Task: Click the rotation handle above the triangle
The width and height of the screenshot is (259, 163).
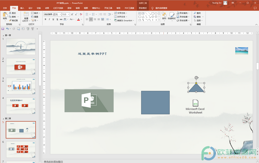Action: [x=196, y=78]
